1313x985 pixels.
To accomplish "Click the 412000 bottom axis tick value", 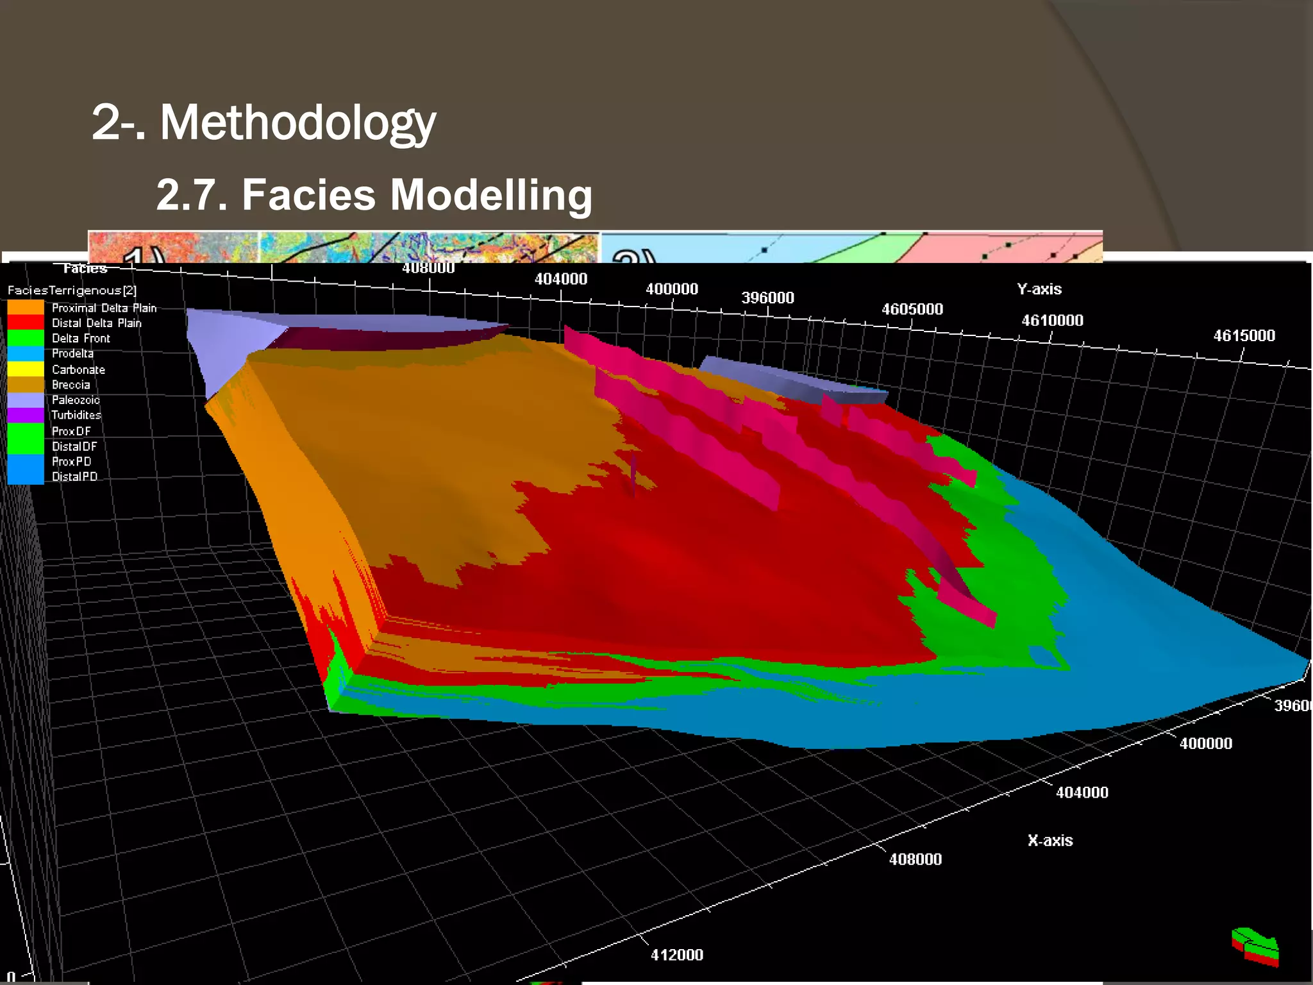I will coord(677,955).
